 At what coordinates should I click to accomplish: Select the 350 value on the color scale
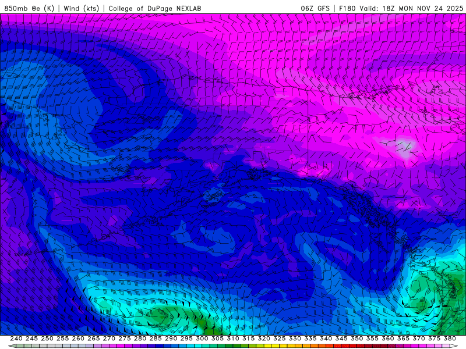(356, 339)
